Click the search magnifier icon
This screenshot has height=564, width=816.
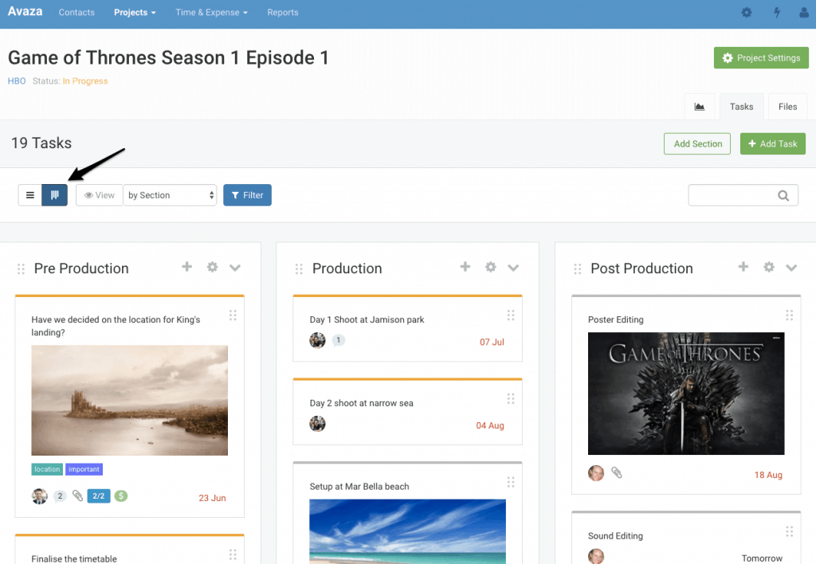783,196
